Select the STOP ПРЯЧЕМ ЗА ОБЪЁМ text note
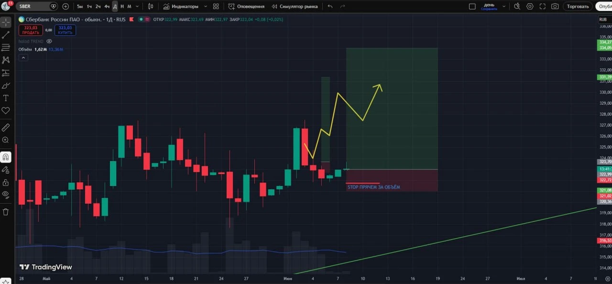The width and height of the screenshot is (612, 284). click(x=373, y=187)
